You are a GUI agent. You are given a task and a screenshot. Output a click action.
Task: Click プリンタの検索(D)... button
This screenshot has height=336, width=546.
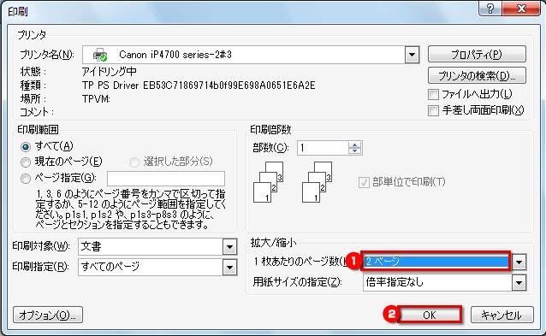click(477, 75)
